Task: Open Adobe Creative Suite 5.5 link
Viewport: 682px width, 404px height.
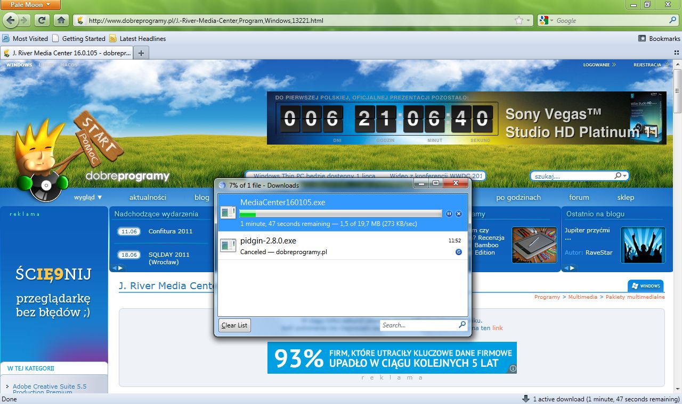Action: coord(50,389)
